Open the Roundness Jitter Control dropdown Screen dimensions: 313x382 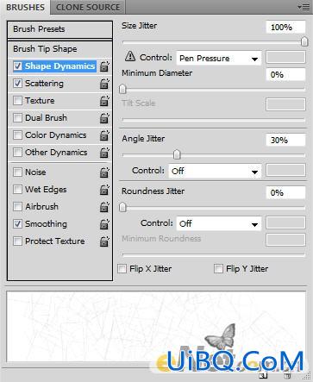pos(219,223)
